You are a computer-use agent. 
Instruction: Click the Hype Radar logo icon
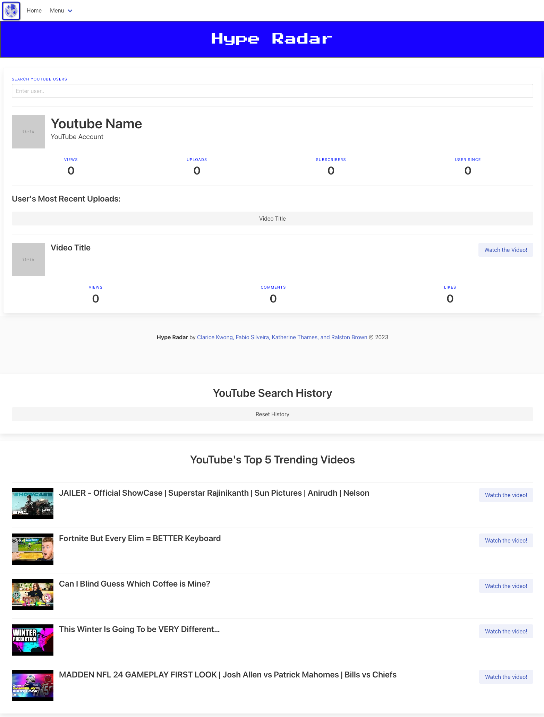click(x=11, y=11)
